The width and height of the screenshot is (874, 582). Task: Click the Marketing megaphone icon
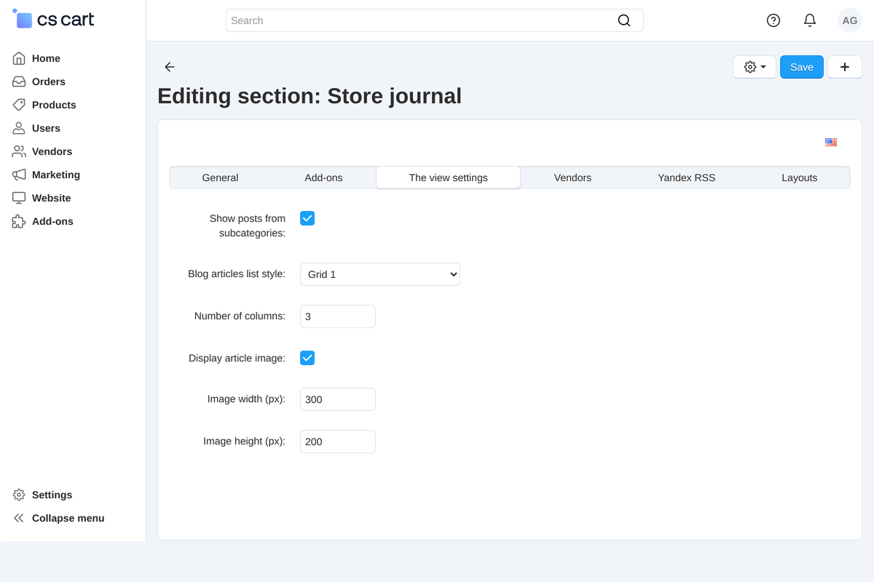click(x=19, y=175)
